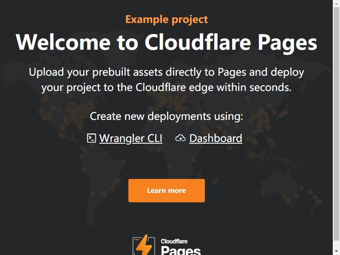The height and width of the screenshot is (255, 340).
Task: Click the terminal icon beside Wrangler CLI
Action: [x=91, y=139]
